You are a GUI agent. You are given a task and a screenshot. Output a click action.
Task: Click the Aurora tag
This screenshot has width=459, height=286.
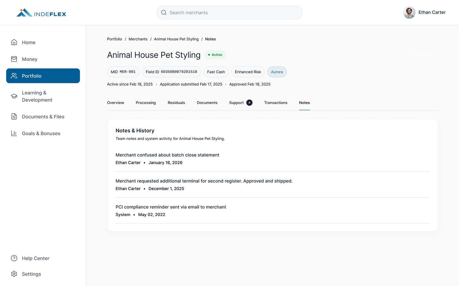coord(277,72)
